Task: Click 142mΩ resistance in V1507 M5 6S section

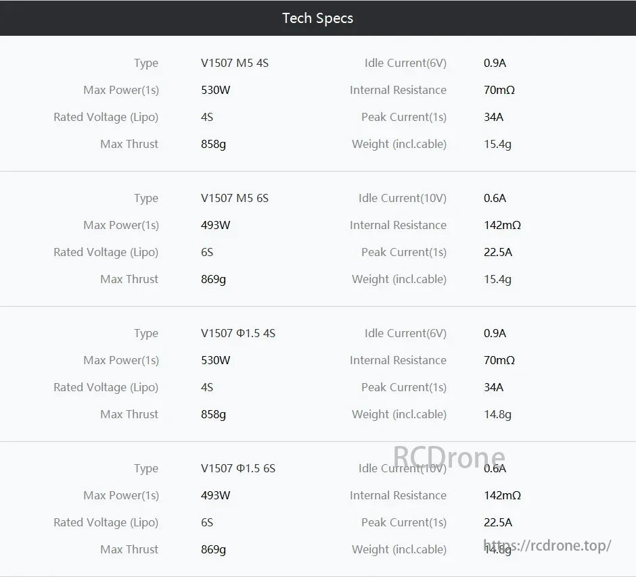Action: tap(502, 225)
